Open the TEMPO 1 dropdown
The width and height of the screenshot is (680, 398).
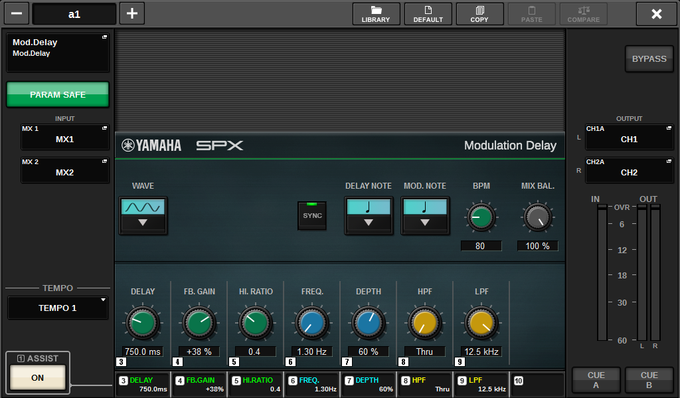(x=58, y=308)
